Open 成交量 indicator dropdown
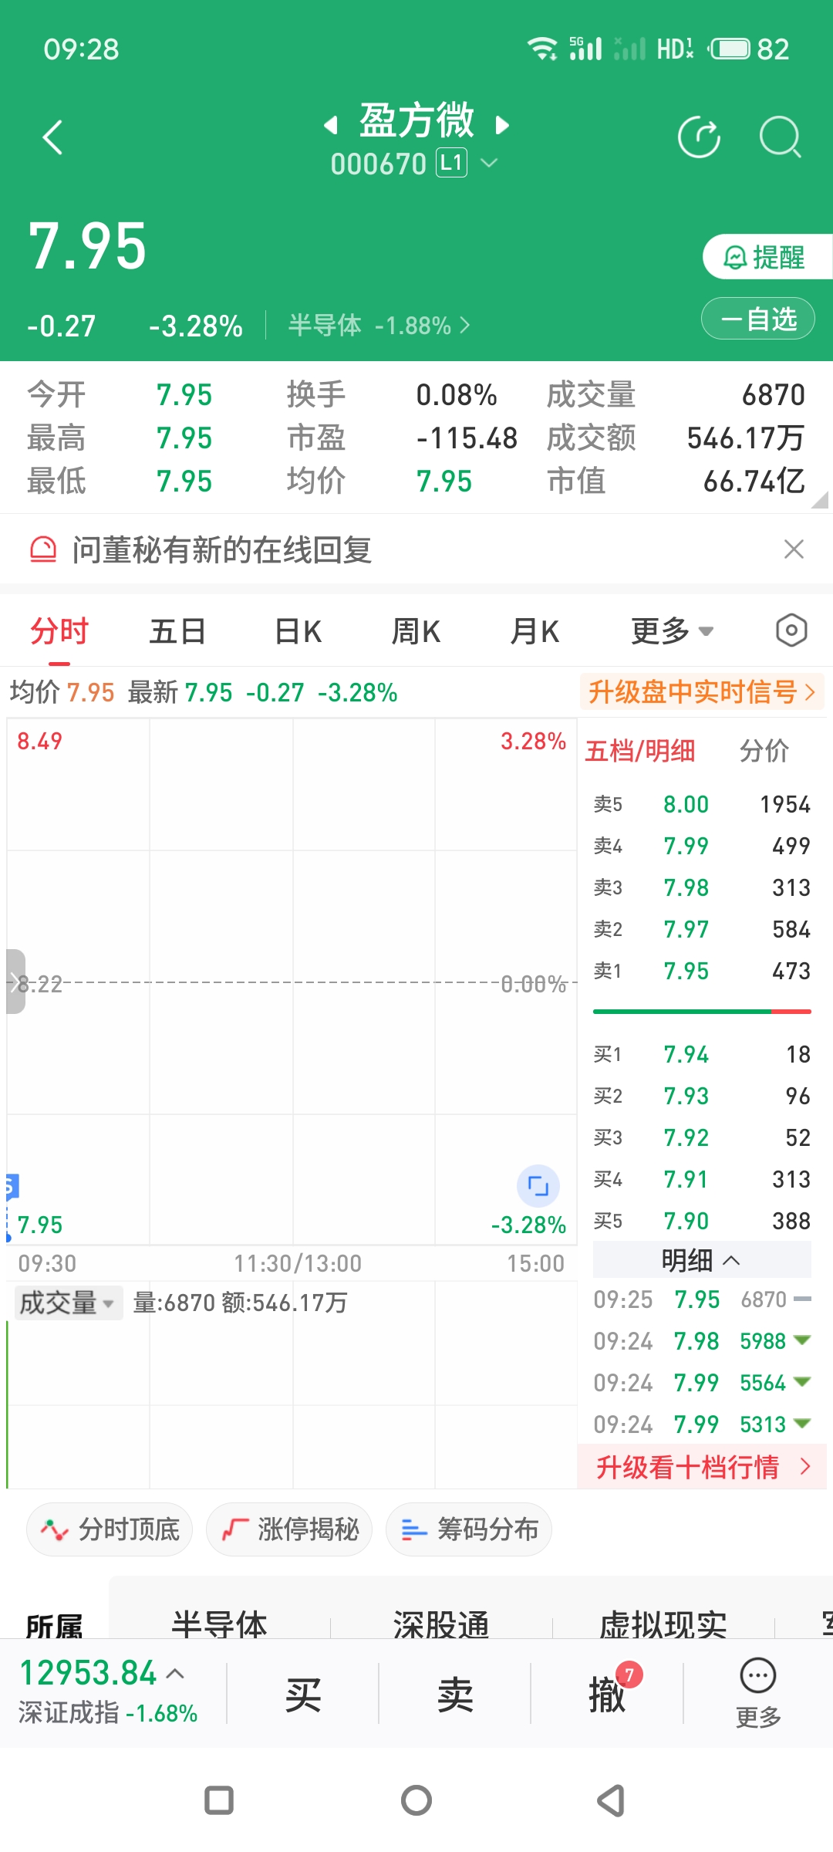Screen dimensions: 833x1852 coord(67,1303)
